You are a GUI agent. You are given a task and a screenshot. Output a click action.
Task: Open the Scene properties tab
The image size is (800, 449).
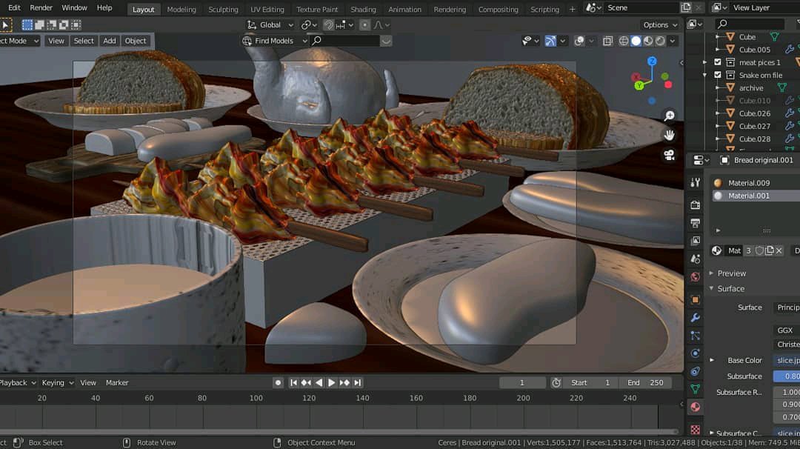tap(695, 259)
